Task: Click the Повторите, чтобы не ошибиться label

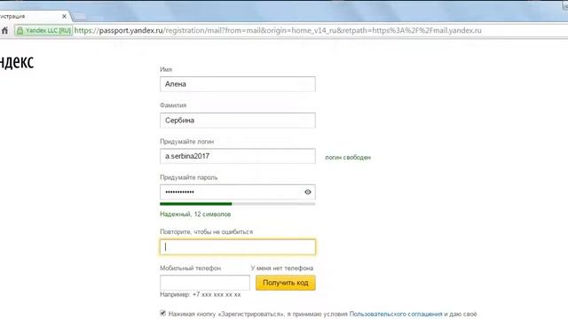Action: 207,231
